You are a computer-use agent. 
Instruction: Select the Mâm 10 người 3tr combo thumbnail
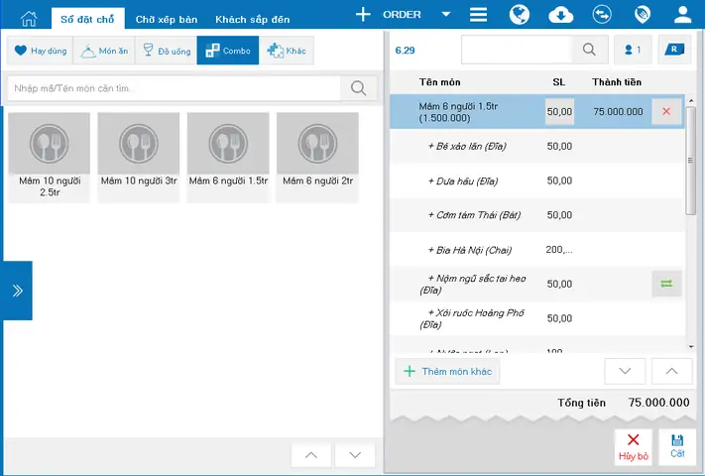[x=139, y=158]
